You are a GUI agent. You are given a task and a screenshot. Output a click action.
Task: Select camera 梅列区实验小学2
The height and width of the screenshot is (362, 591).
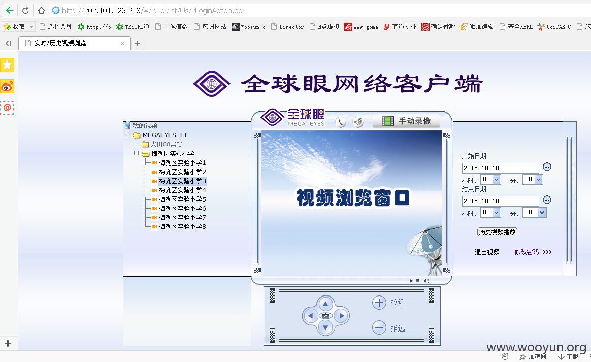pos(182,172)
